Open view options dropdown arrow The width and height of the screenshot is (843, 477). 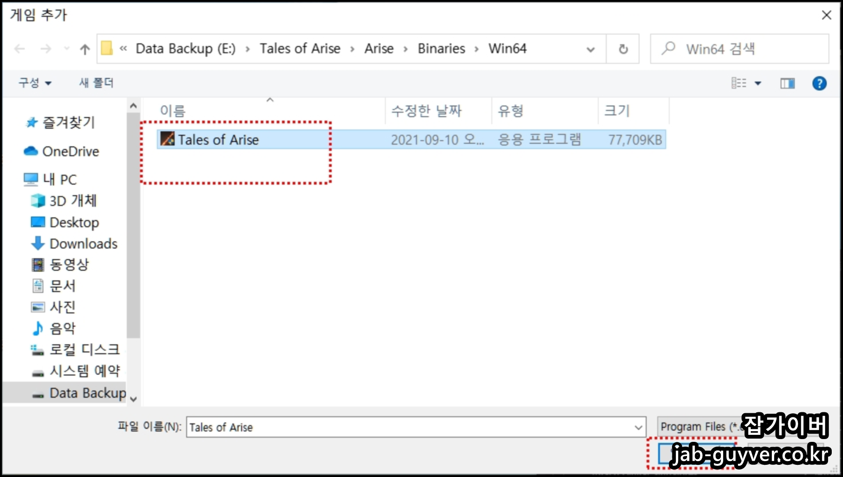tap(758, 83)
